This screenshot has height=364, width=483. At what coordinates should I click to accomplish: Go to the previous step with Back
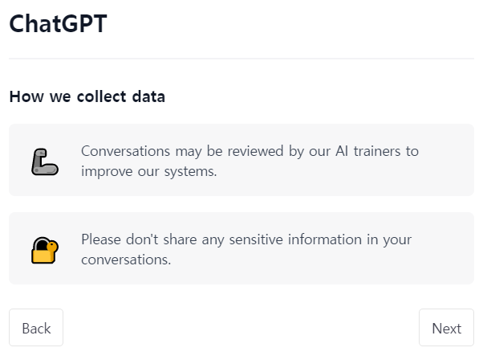(36, 328)
